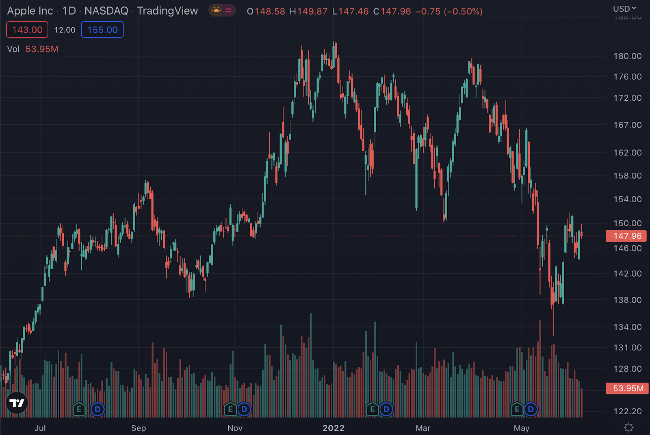Click the 134.00 price axis label
The image size is (650, 435).
(x=628, y=327)
